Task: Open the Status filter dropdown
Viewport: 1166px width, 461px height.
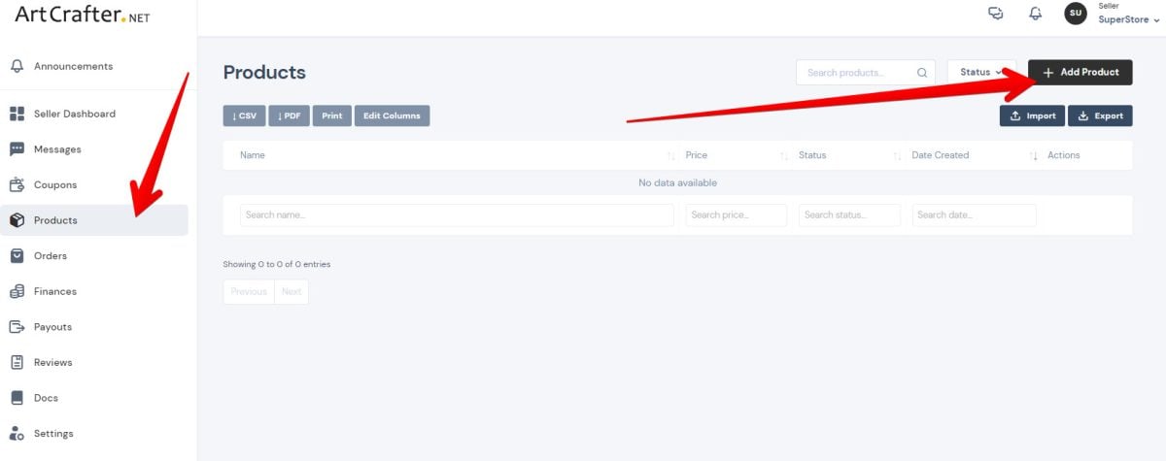Action: (x=981, y=72)
